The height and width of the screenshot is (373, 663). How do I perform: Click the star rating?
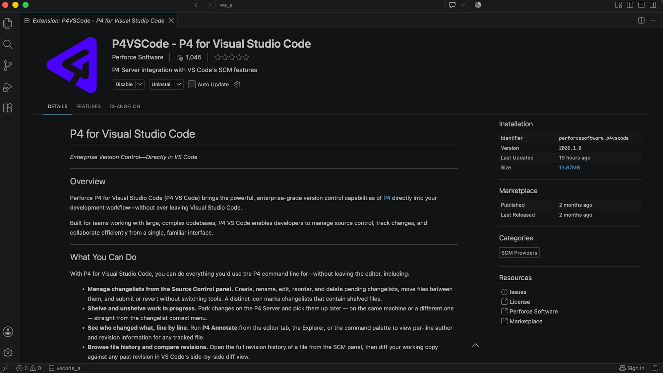point(232,57)
